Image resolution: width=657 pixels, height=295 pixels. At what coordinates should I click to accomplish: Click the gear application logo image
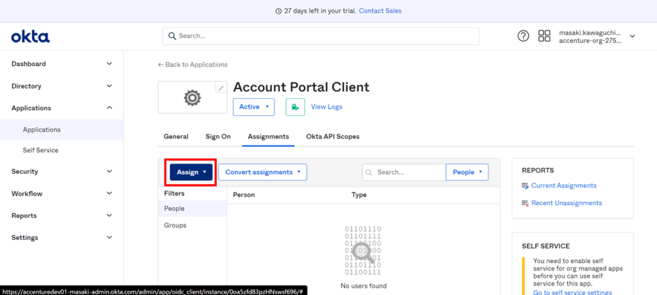[x=191, y=98]
